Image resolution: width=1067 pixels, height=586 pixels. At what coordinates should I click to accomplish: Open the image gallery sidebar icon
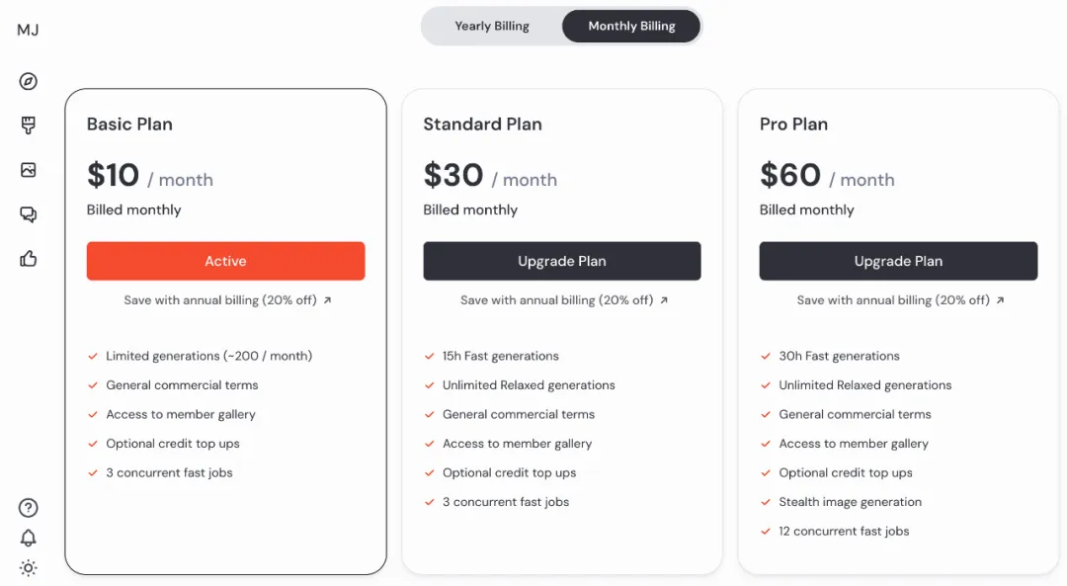point(29,170)
